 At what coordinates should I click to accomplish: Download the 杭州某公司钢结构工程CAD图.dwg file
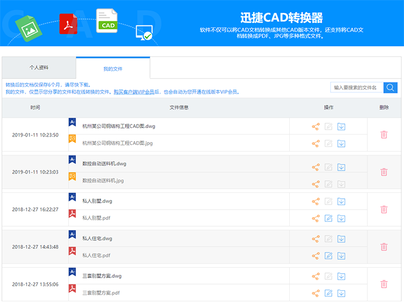pyautogui.click(x=342, y=127)
